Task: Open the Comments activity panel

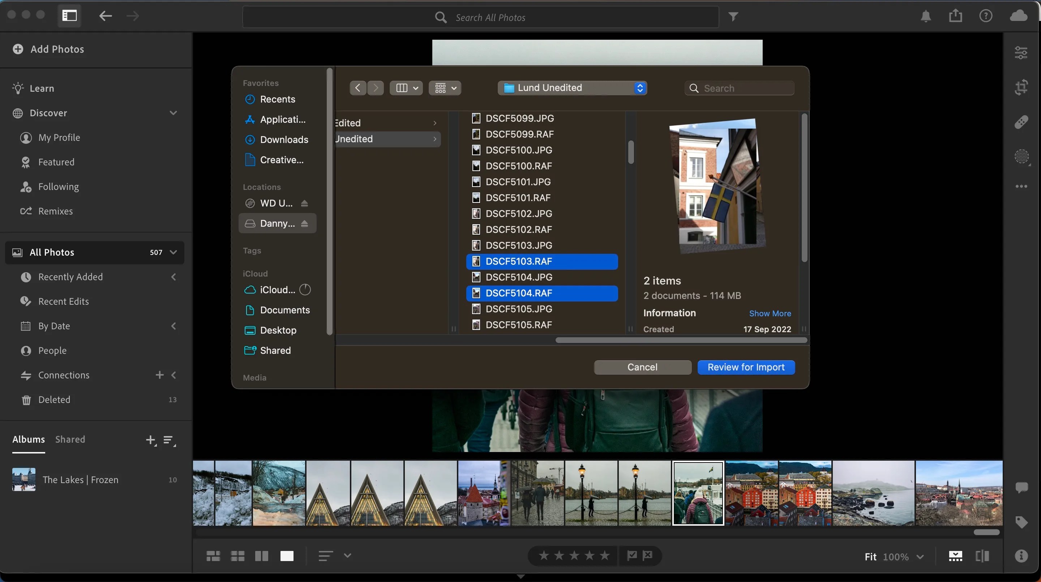Action: [1021, 487]
